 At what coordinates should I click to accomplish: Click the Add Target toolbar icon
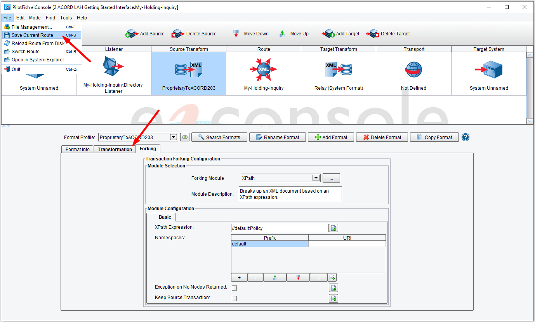tap(328, 34)
